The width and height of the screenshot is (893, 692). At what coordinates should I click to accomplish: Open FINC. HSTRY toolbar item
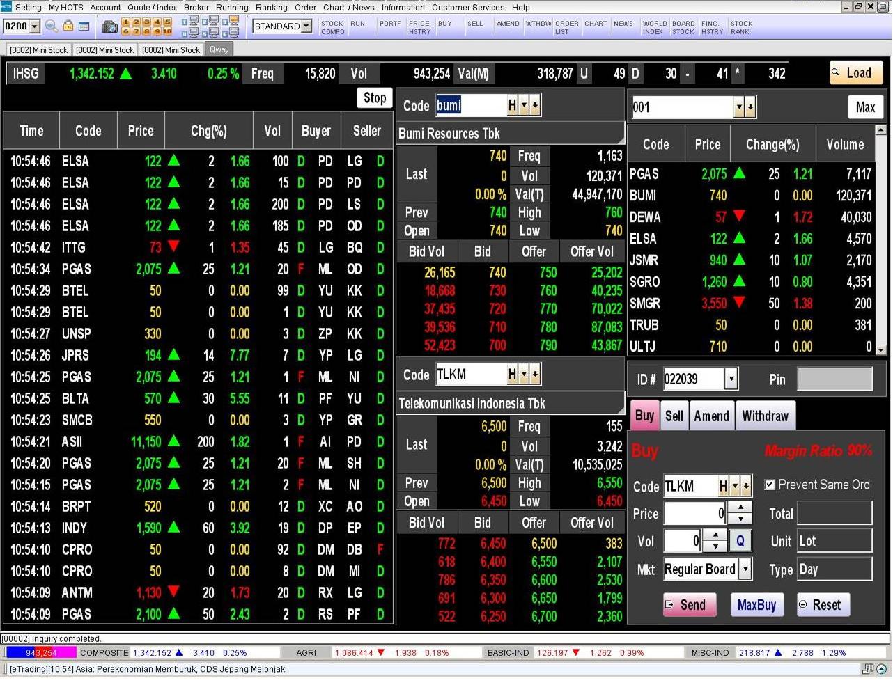[x=712, y=27]
